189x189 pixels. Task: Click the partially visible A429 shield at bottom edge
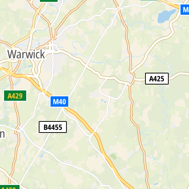pos(10,187)
